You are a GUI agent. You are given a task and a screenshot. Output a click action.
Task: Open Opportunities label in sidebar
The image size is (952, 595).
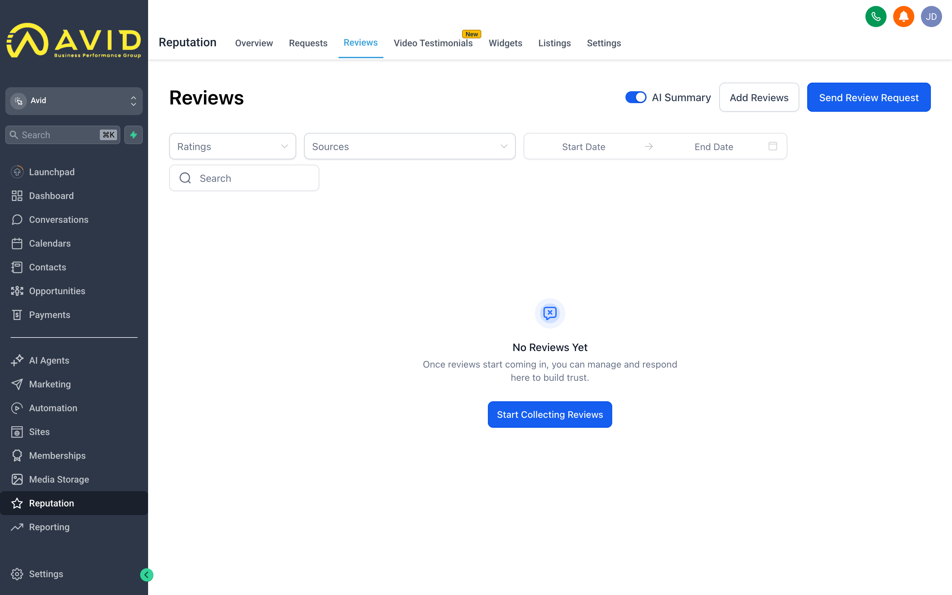(x=57, y=291)
